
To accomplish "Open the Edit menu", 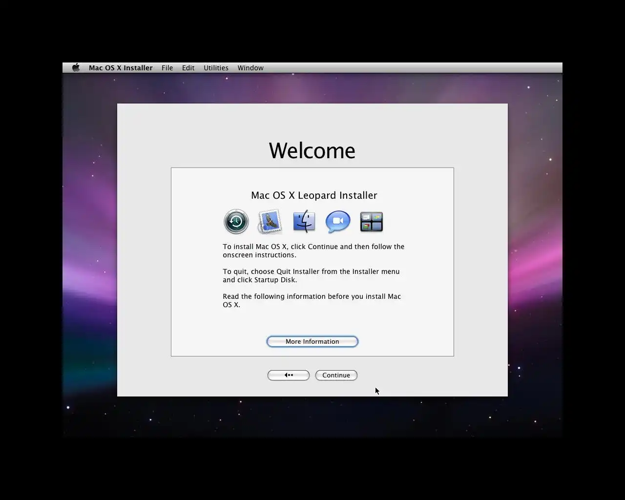I will (x=188, y=68).
